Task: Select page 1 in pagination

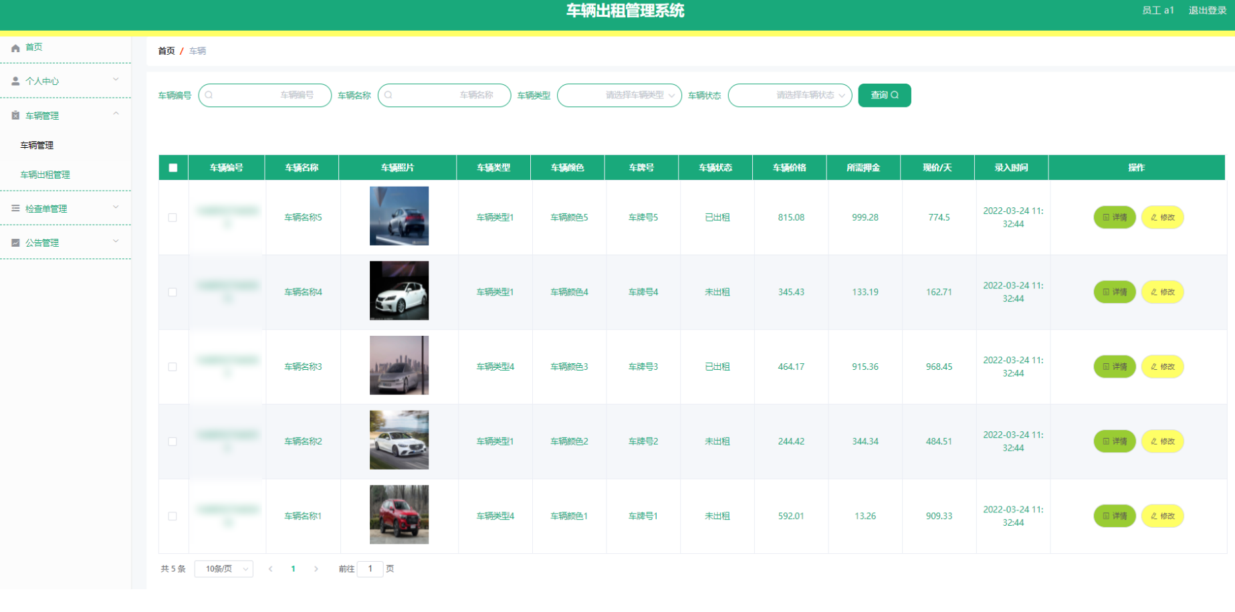Action: tap(293, 569)
